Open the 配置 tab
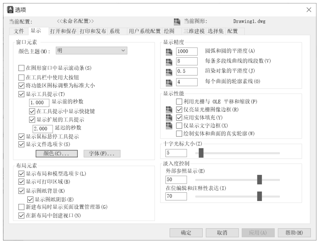This screenshot has width=318, height=242. coord(235,31)
